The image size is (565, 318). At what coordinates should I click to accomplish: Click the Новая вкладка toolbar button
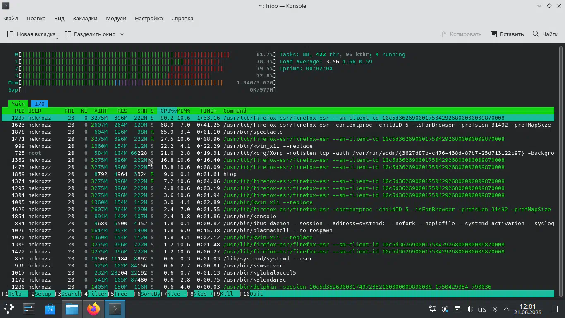pos(31,34)
